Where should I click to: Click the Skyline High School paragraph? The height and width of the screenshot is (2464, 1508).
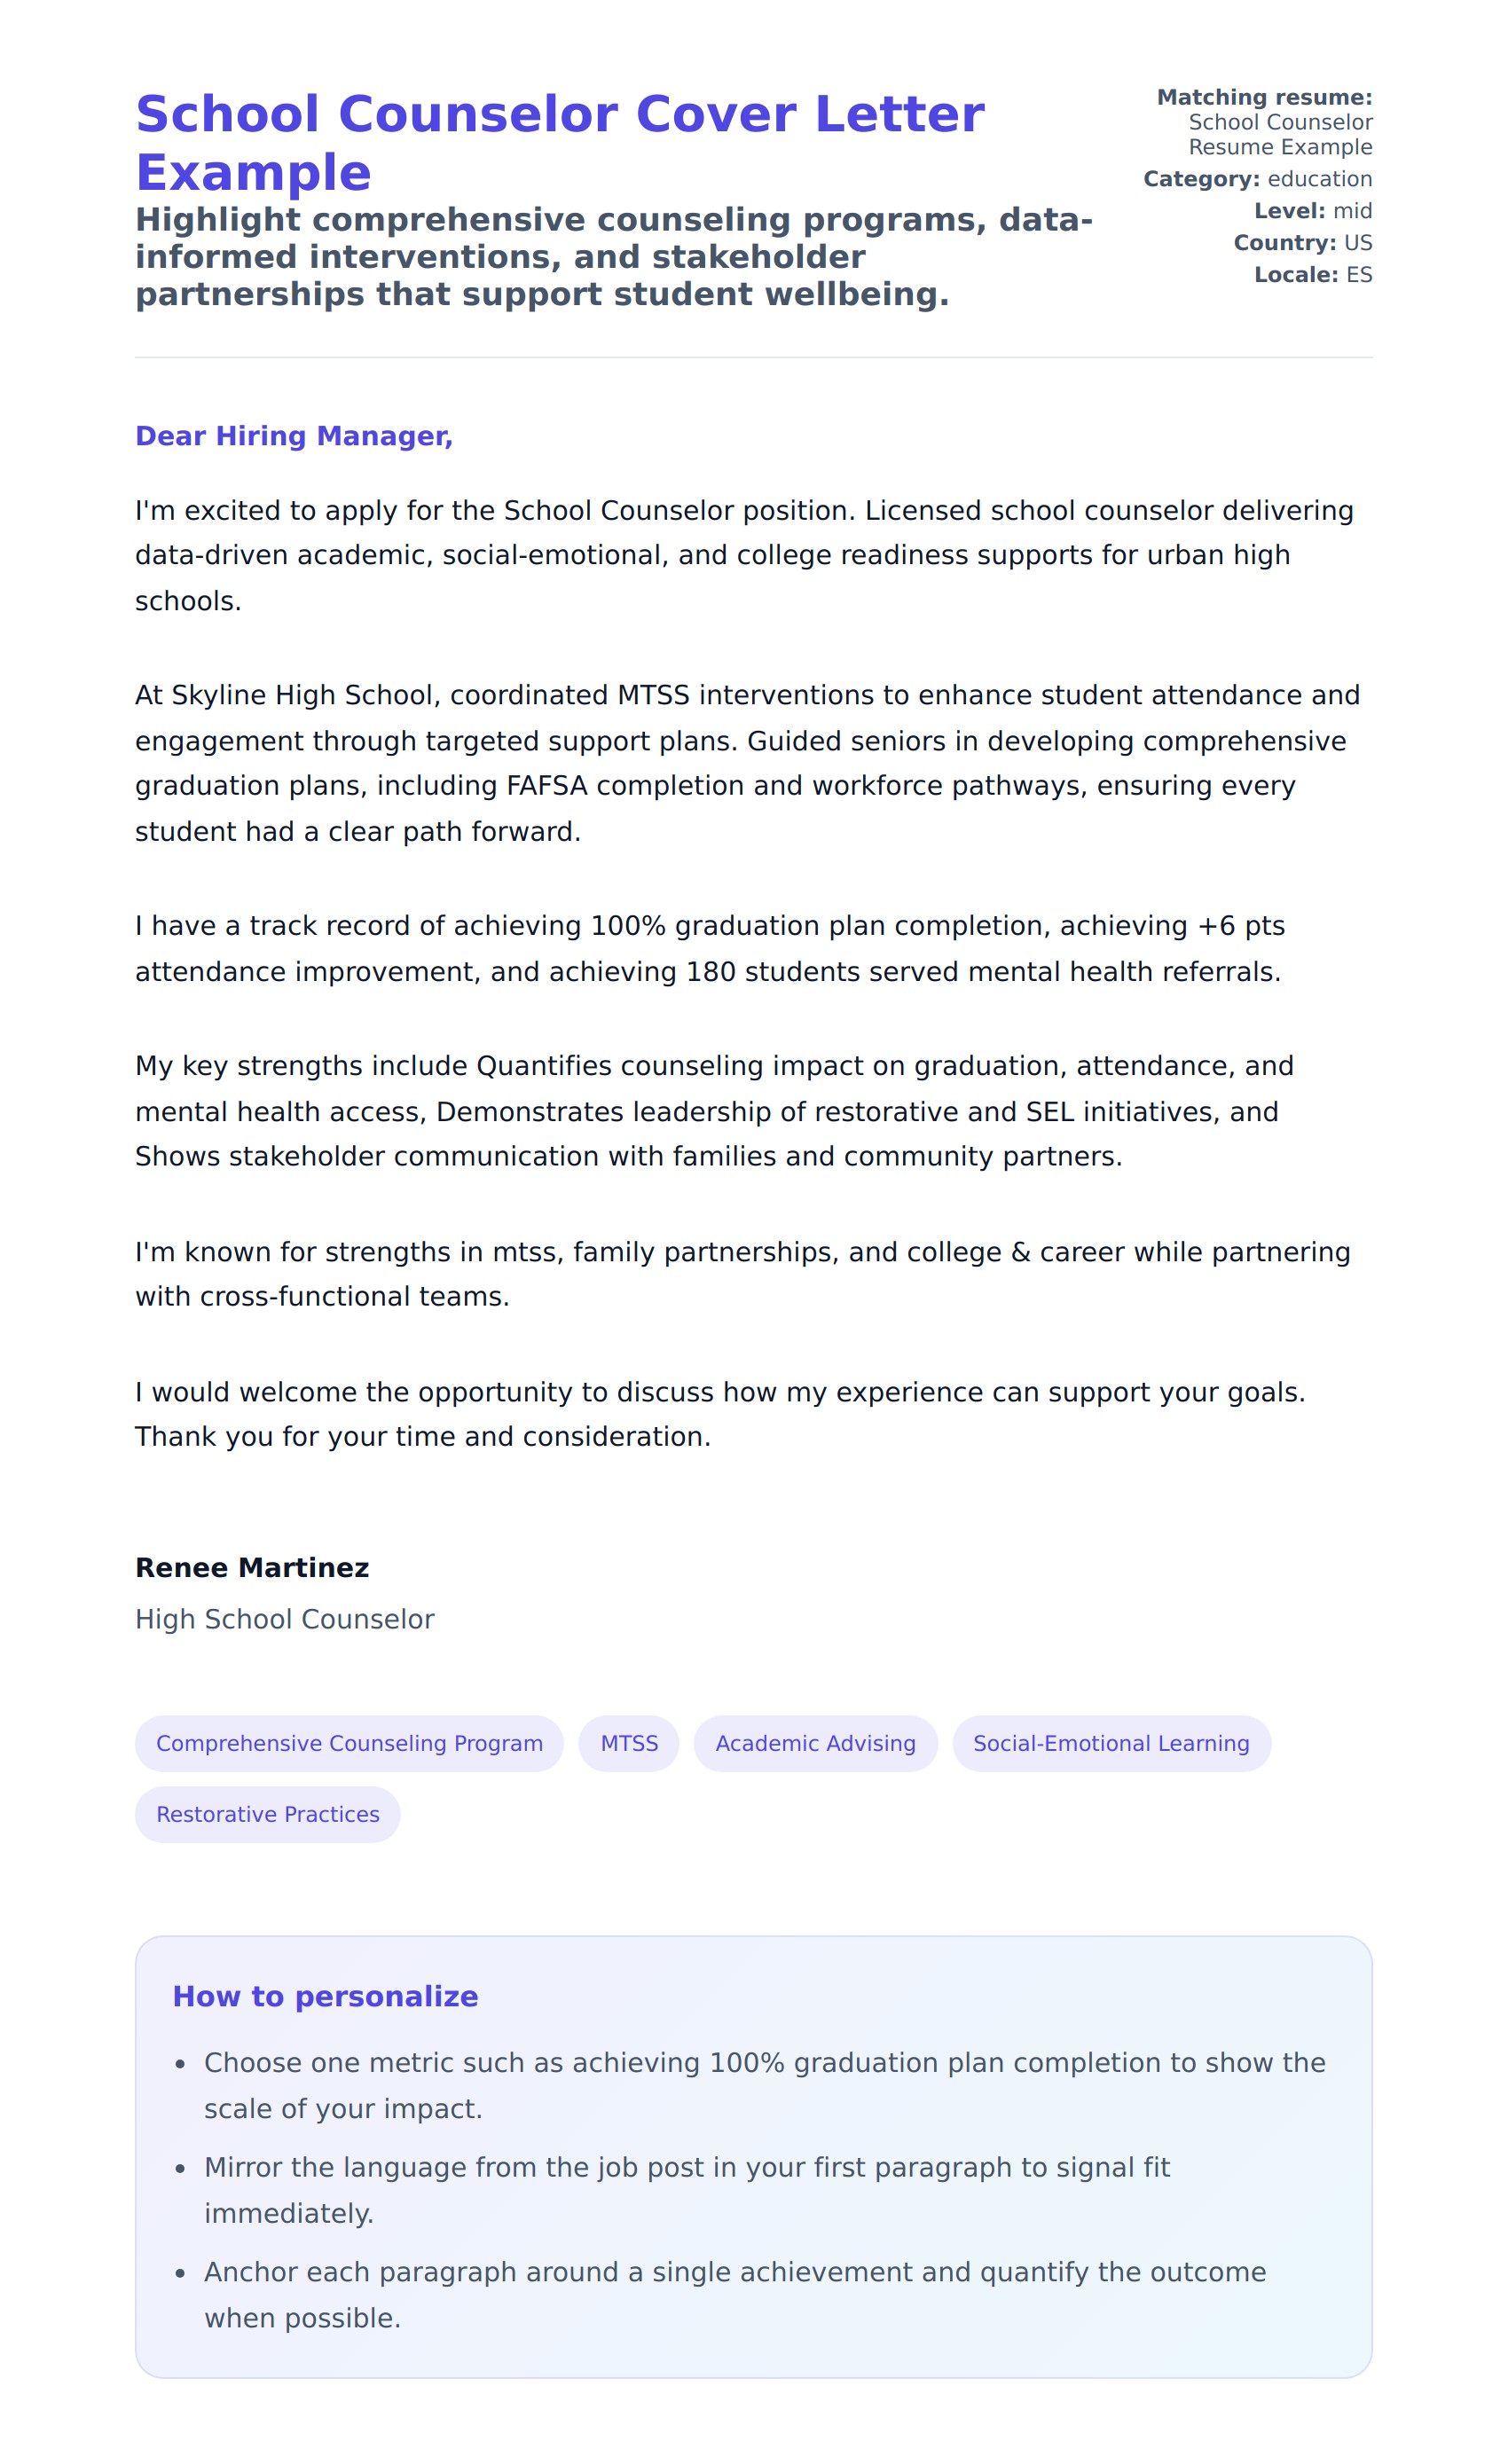[x=748, y=763]
